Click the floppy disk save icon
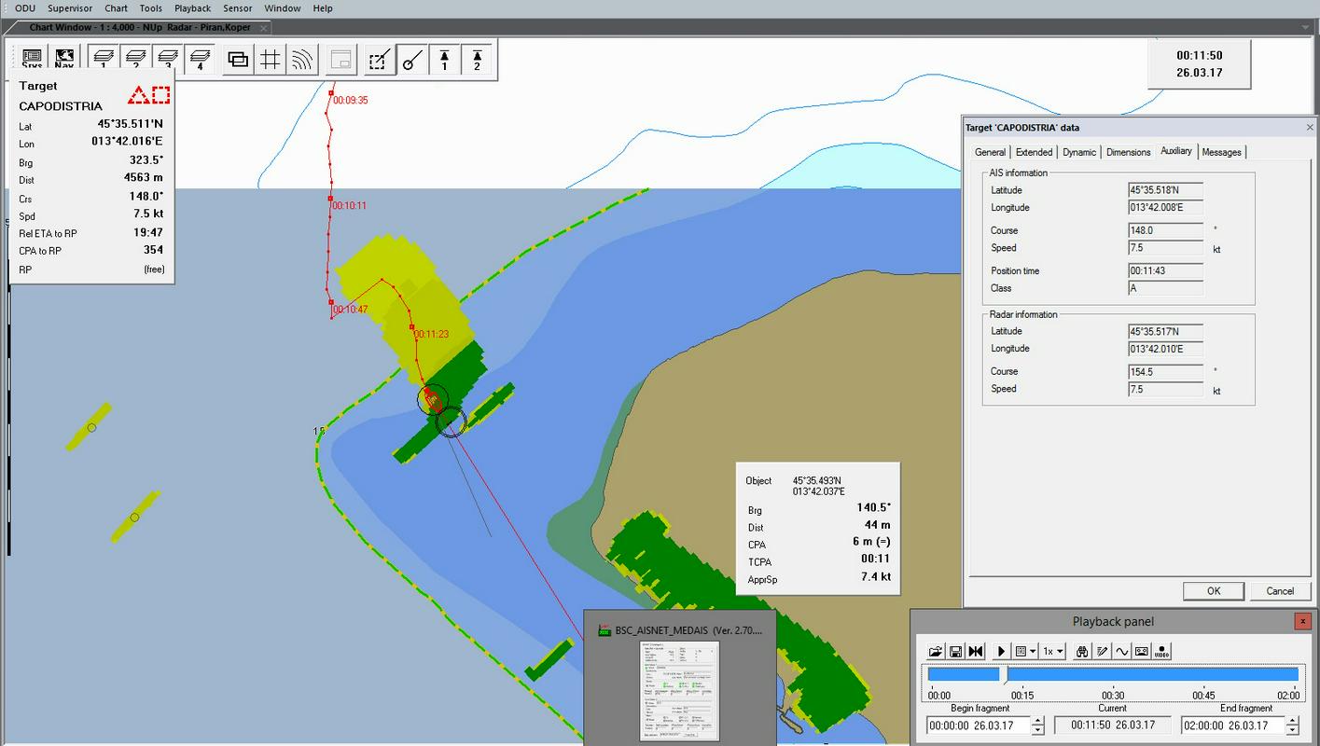This screenshot has width=1320, height=746. (x=955, y=651)
